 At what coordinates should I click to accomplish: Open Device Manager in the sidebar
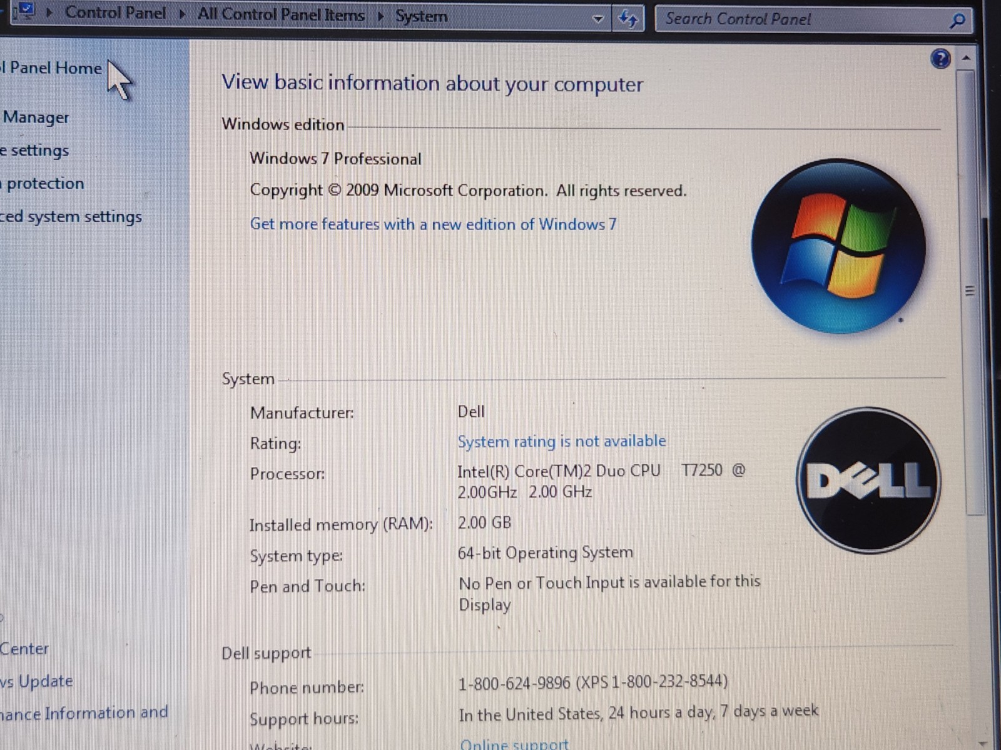[35, 117]
